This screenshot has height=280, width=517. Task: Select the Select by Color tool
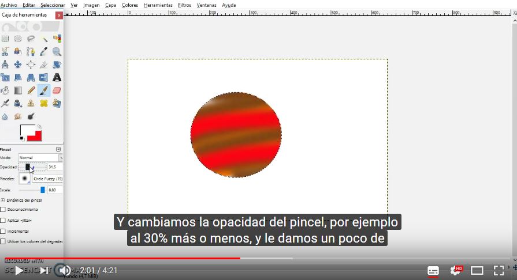coord(57,39)
